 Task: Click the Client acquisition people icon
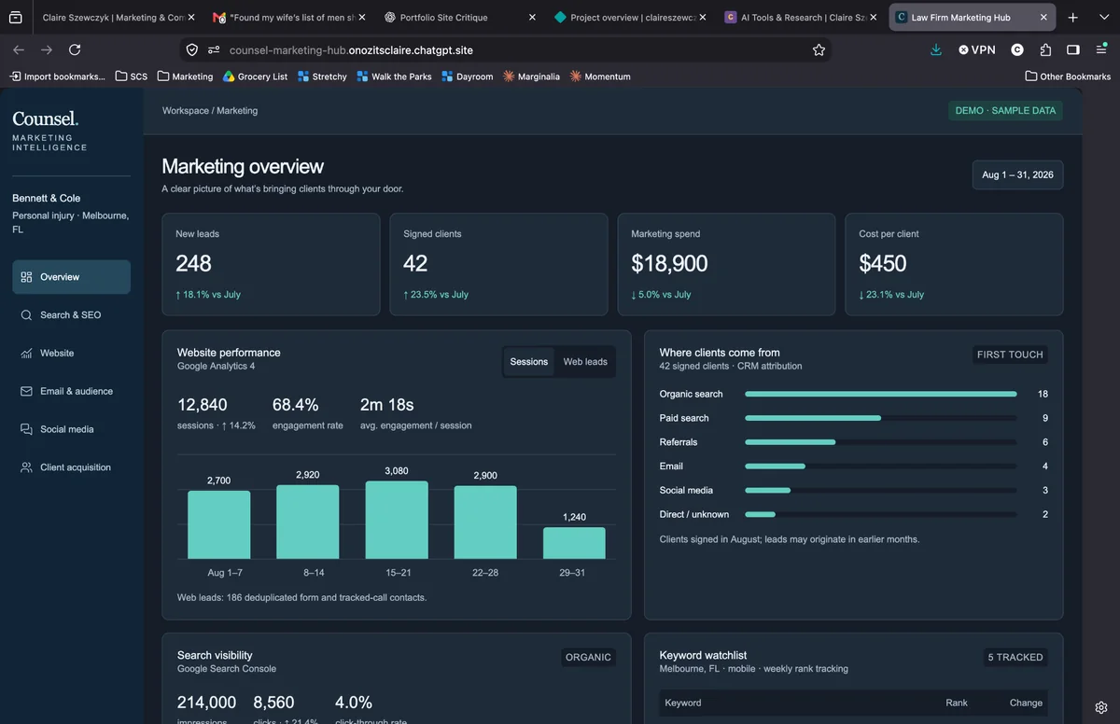[26, 467]
